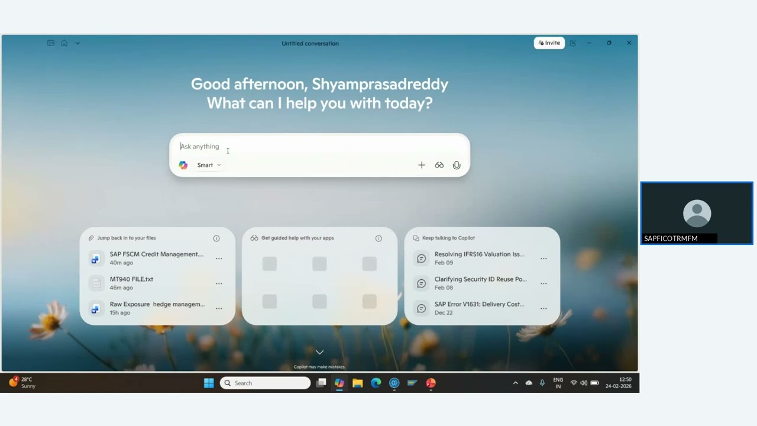
Task: Start Copilot Vision glasses icon
Action: [x=439, y=165]
